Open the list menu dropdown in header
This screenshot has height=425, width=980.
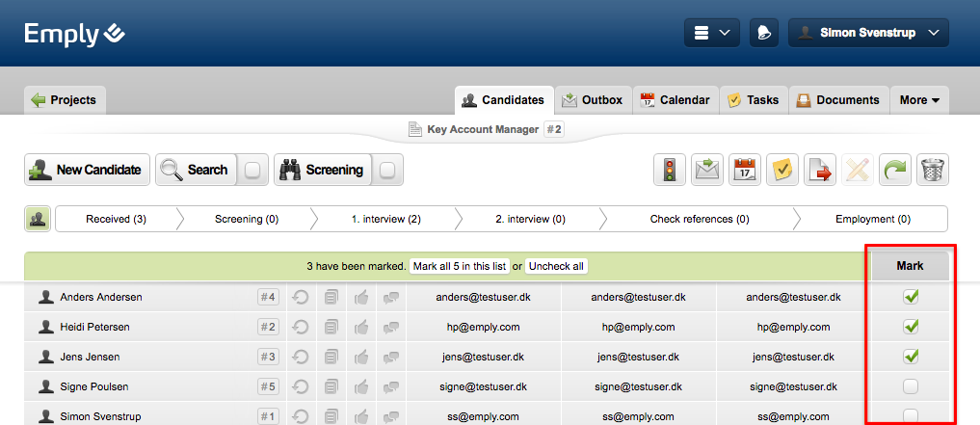(x=711, y=33)
